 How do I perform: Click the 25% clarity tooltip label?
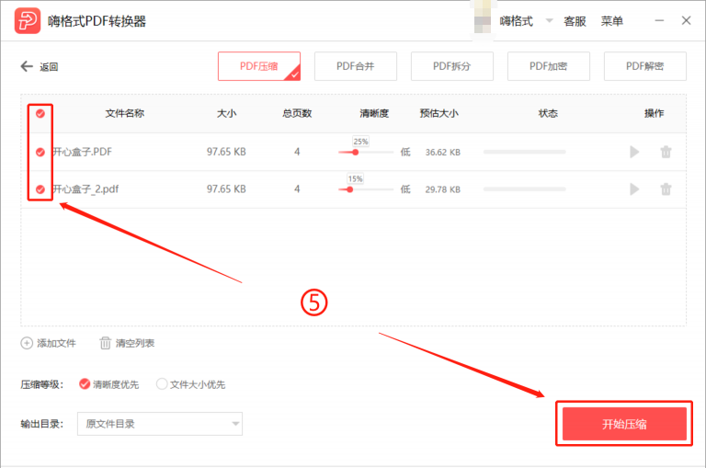360,142
